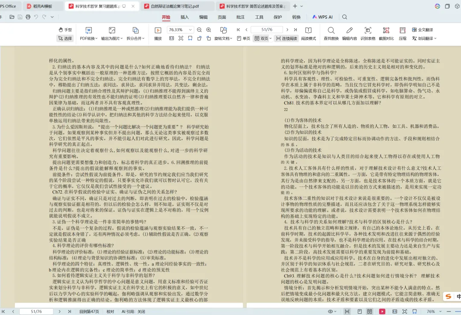Toggle 连续阅读 continuous reading

(x=287, y=38)
